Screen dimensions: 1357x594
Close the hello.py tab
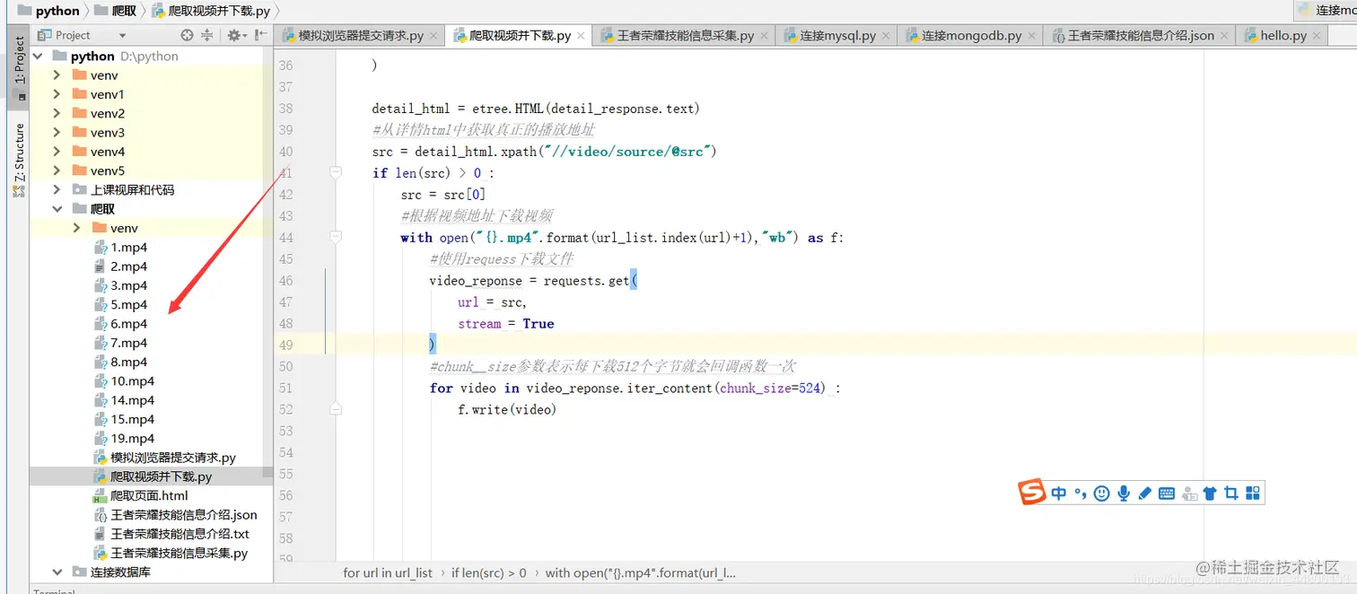click(1318, 36)
